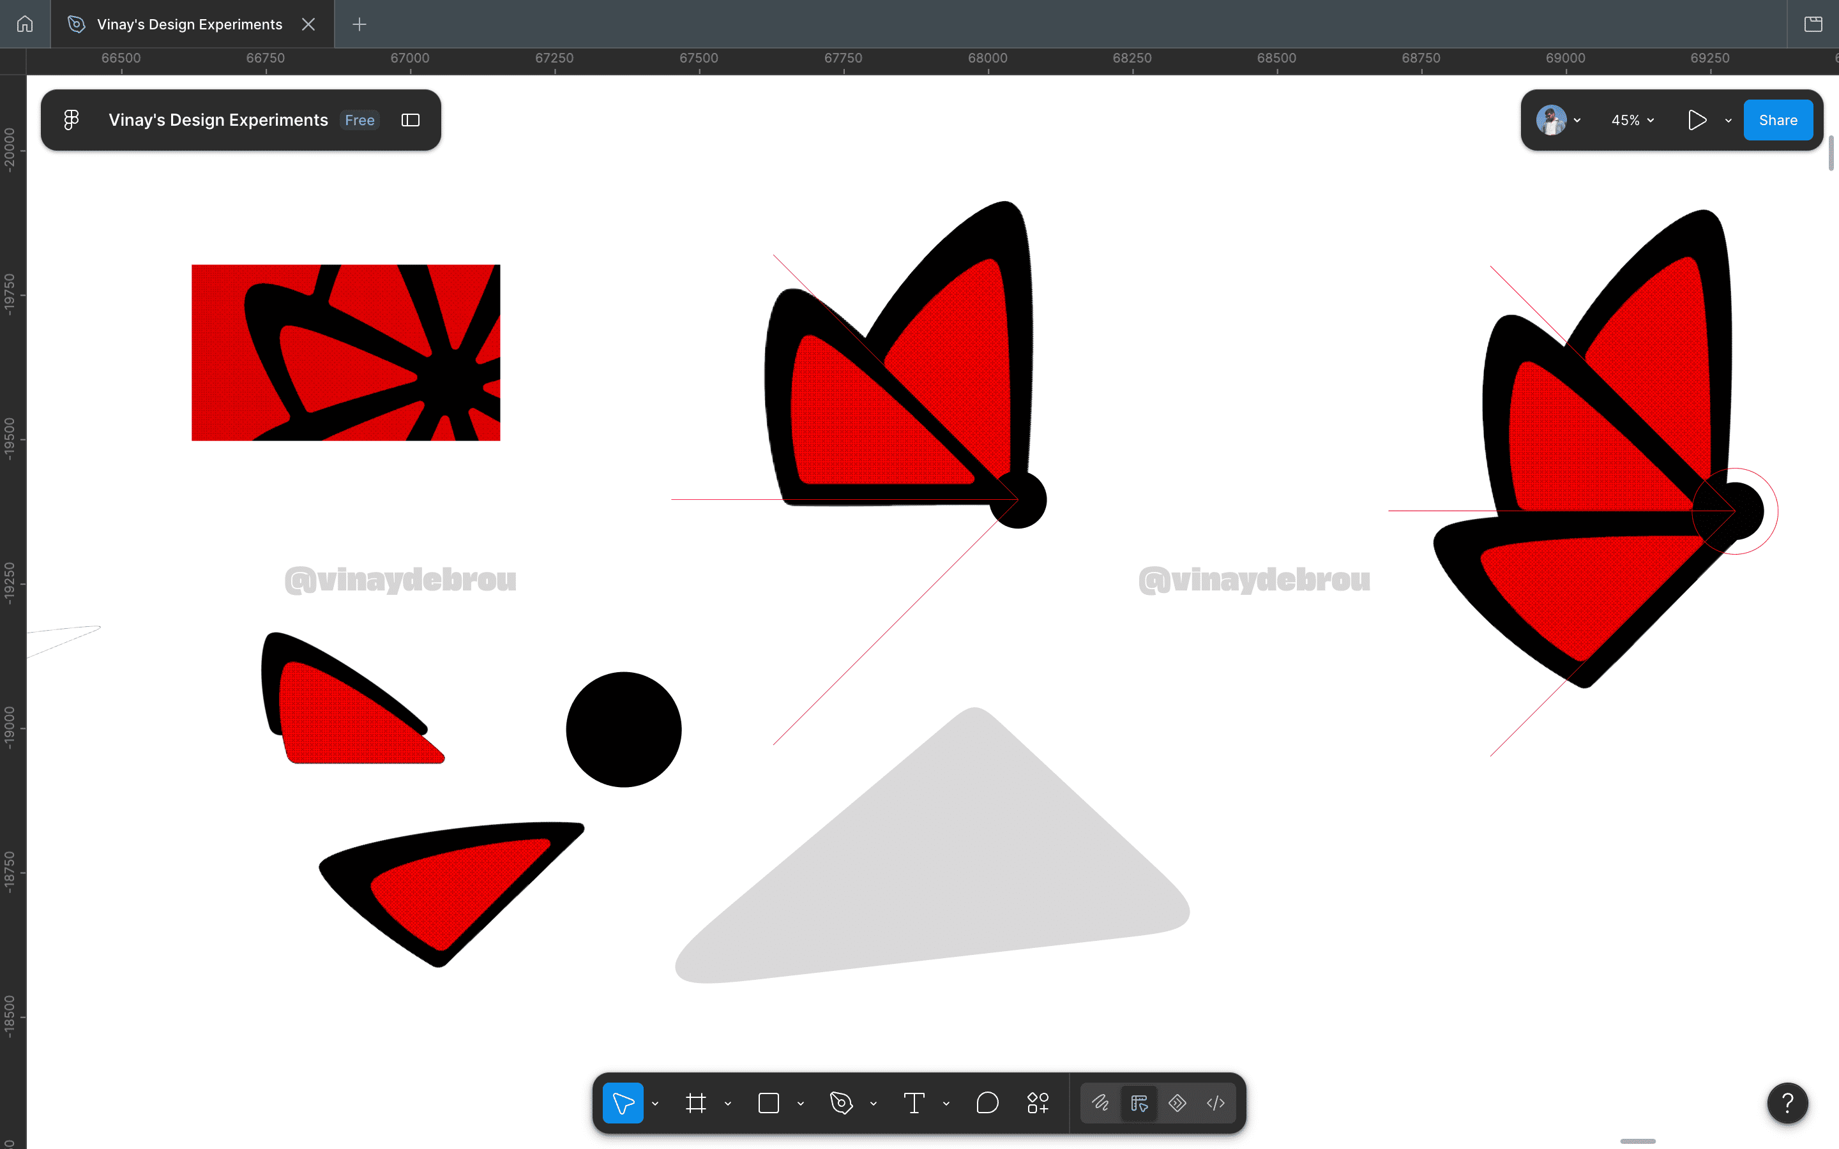Screen dimensions: 1839x1149
Task: Open the 45% zoom dropdown
Action: point(1632,120)
